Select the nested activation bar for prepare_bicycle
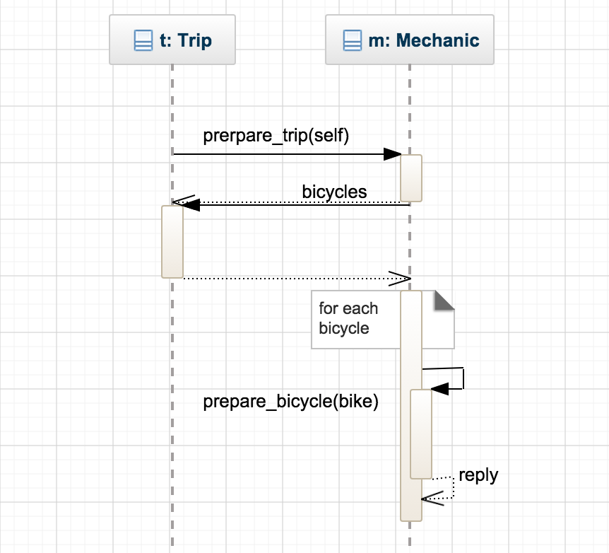This screenshot has width=609, height=553. click(x=421, y=434)
